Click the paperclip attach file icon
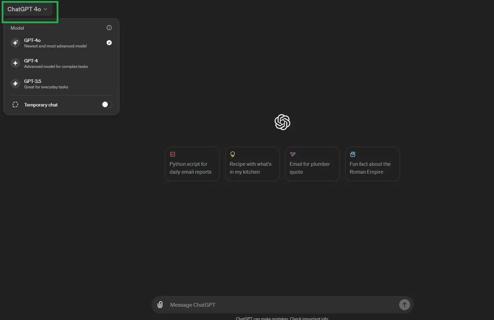This screenshot has width=494, height=320. 160,305
